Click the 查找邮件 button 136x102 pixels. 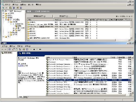pyautogui.click(x=65, y=16)
